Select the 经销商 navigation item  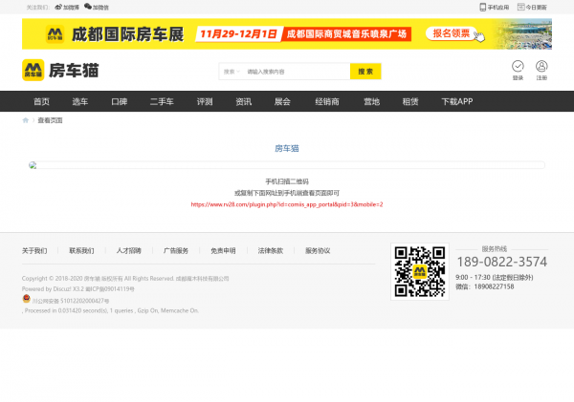pyautogui.click(x=327, y=101)
